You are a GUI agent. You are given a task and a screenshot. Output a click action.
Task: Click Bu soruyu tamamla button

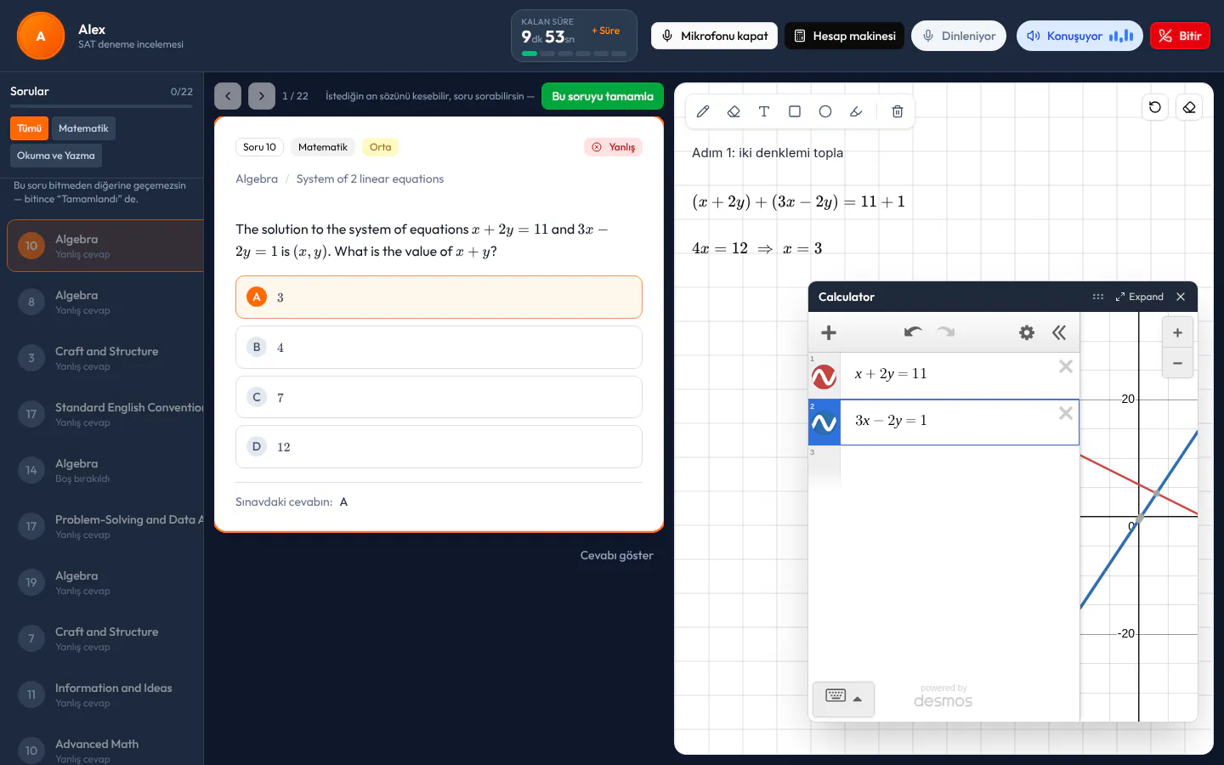coord(603,96)
